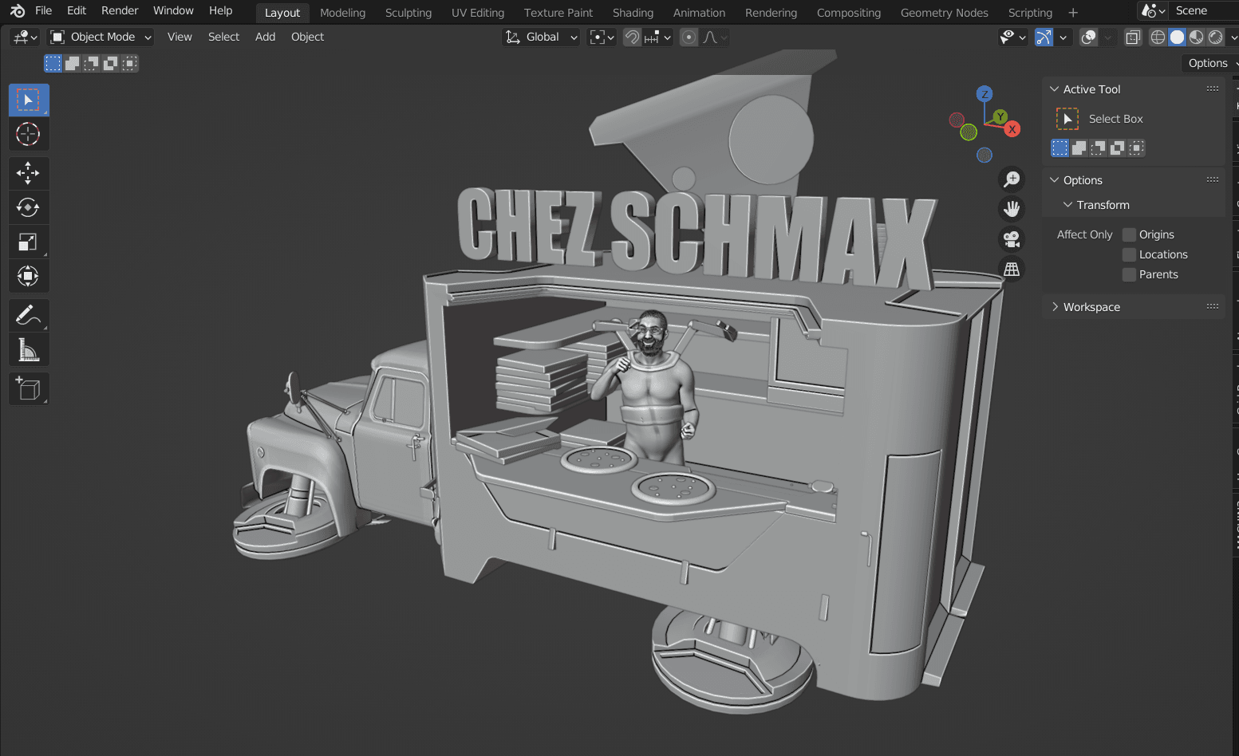Choose Intersect selection mode in viewport header
Image resolution: width=1239 pixels, height=756 pixels.
click(129, 63)
